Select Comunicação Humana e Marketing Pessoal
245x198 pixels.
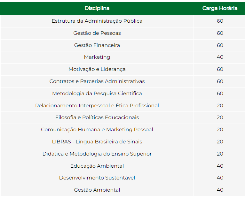coord(97,130)
